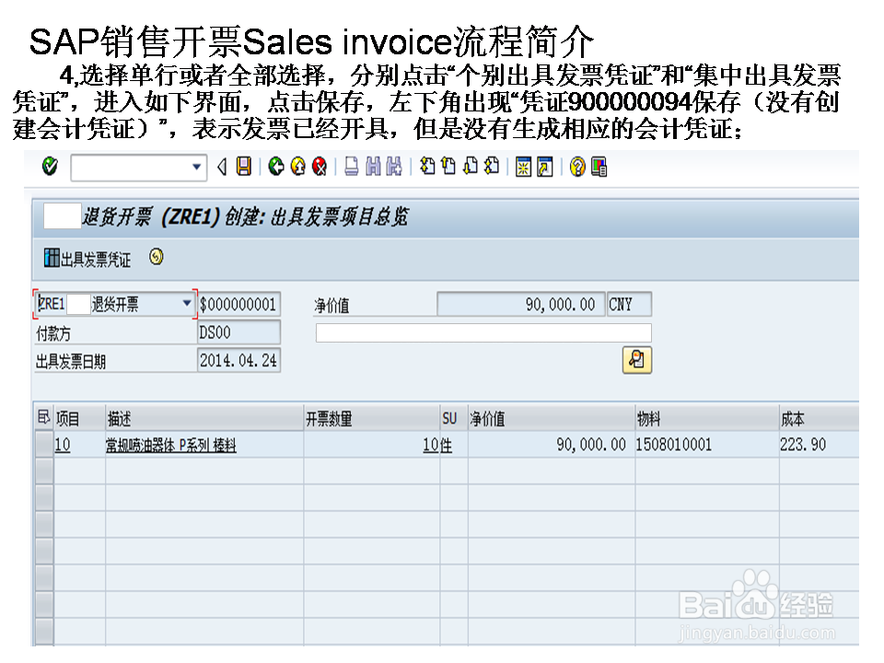Click the Create New Session icon
884x663 pixels.
[x=524, y=167]
